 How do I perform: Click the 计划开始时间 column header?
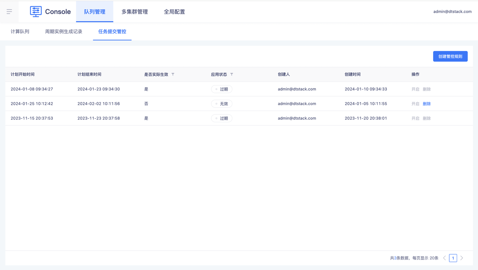[22, 75]
